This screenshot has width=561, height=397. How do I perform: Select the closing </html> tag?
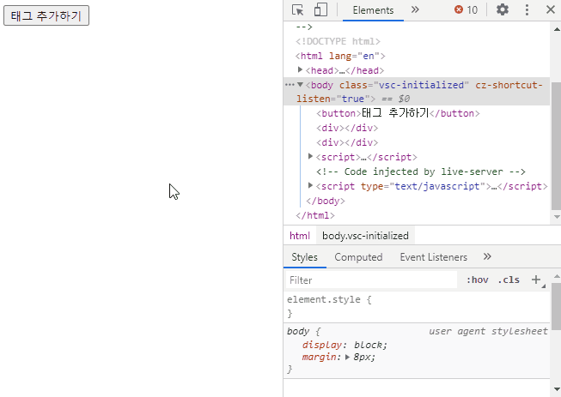(315, 215)
